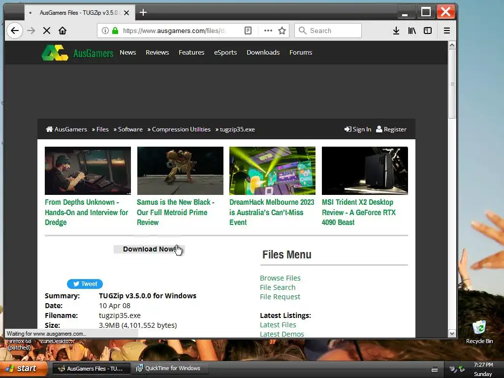Open the Forums menu item
The image size is (504, 378).
coord(301,52)
